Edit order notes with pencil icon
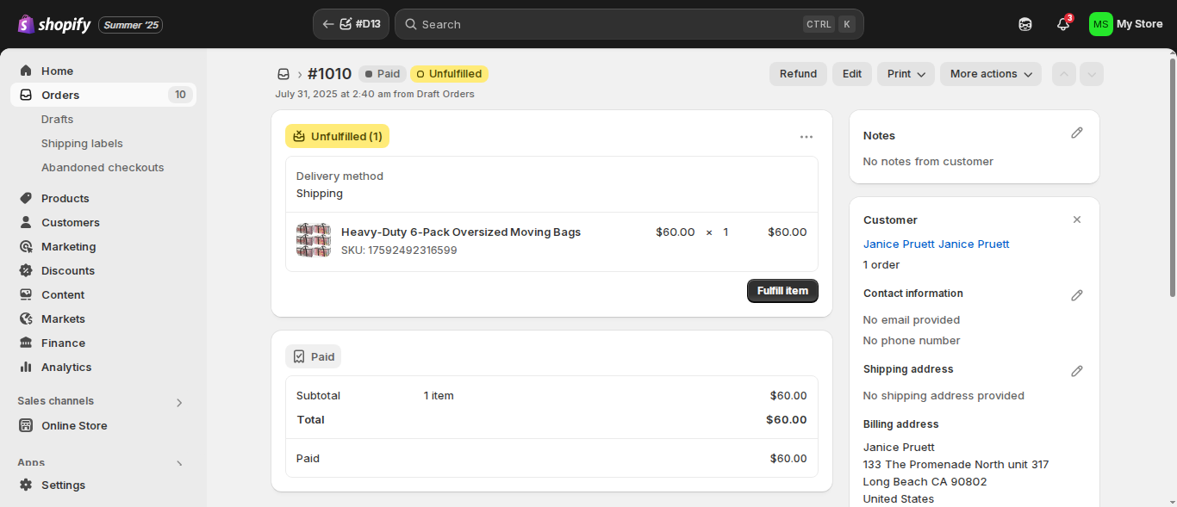1177x507 pixels. tap(1077, 133)
